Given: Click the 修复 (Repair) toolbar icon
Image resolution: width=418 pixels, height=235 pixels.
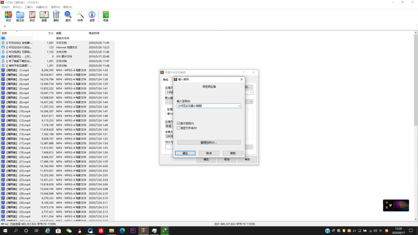Looking at the screenshot, I should tap(106, 16).
